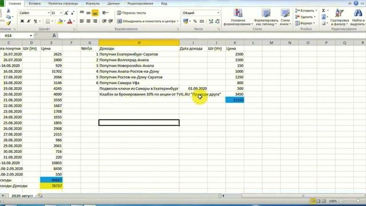This screenshot has width=366, height=206.
Task: Open Условное форматирование menu
Action: [x=238, y=17]
